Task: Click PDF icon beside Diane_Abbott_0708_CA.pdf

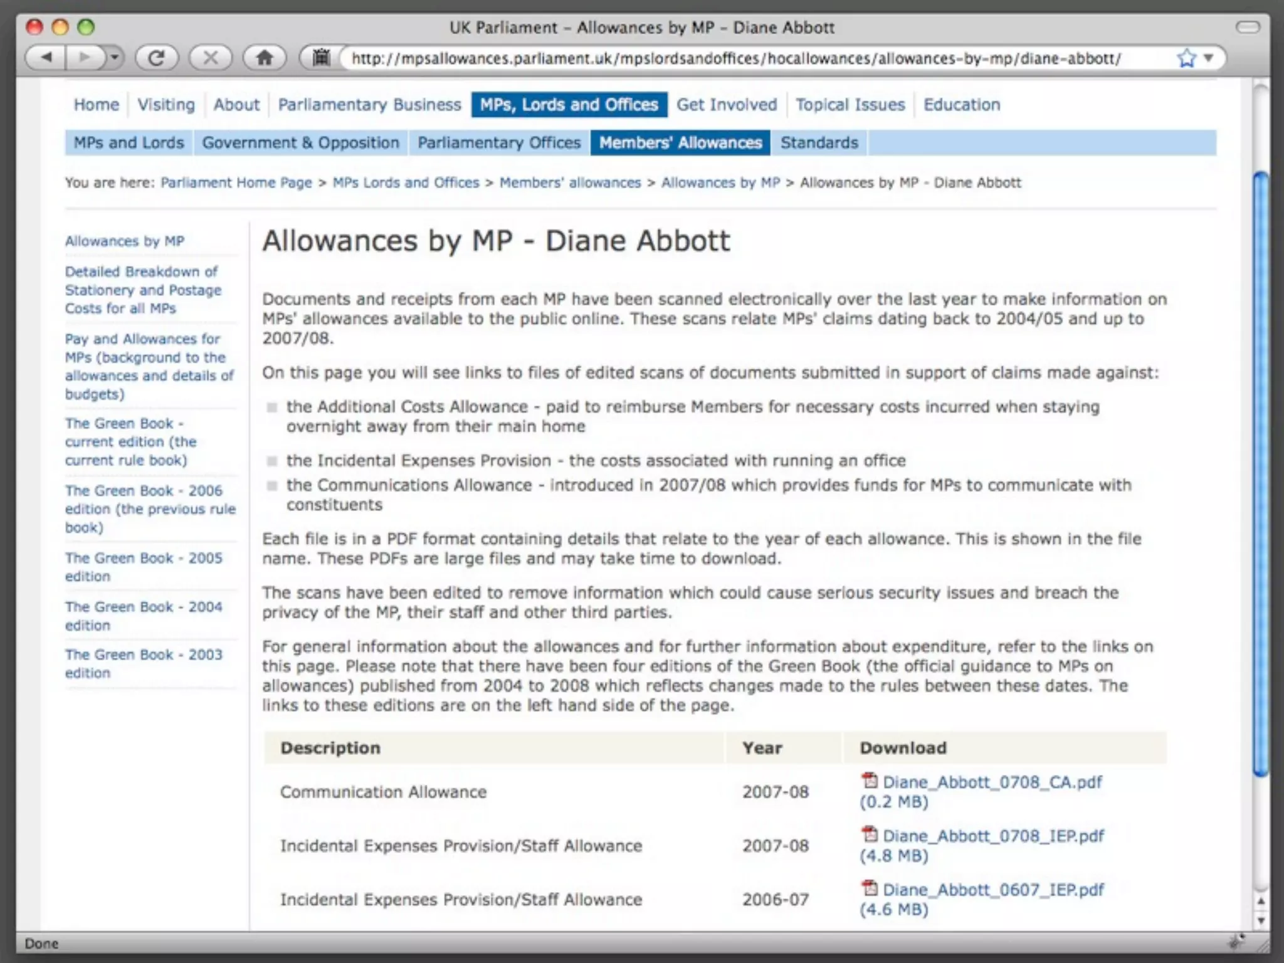Action: click(x=869, y=780)
